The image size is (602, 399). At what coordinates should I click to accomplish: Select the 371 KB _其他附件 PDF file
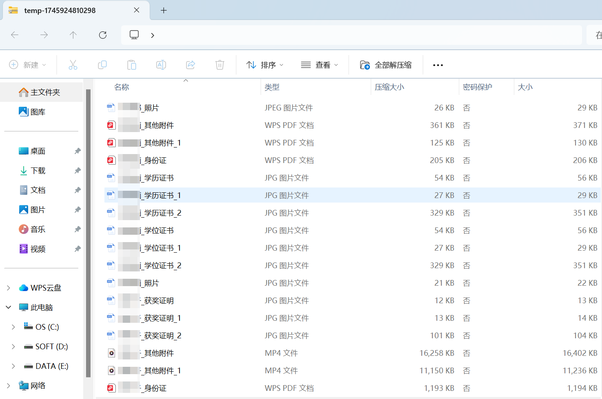[353, 125]
